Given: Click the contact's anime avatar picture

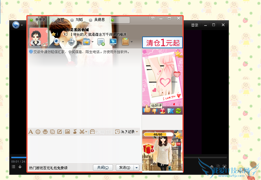Looking at the screenshot, I should pos(39,37).
